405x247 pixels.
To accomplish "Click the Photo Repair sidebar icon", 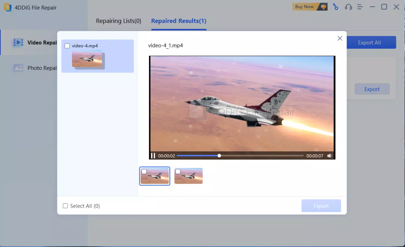I will pyautogui.click(x=18, y=68).
